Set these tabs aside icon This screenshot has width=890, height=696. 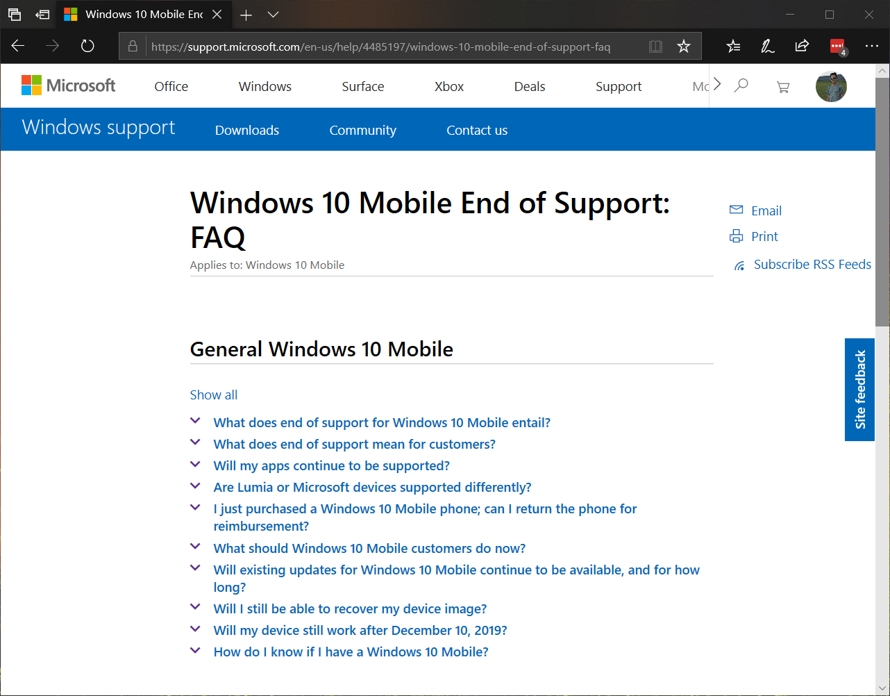pyautogui.click(x=42, y=14)
